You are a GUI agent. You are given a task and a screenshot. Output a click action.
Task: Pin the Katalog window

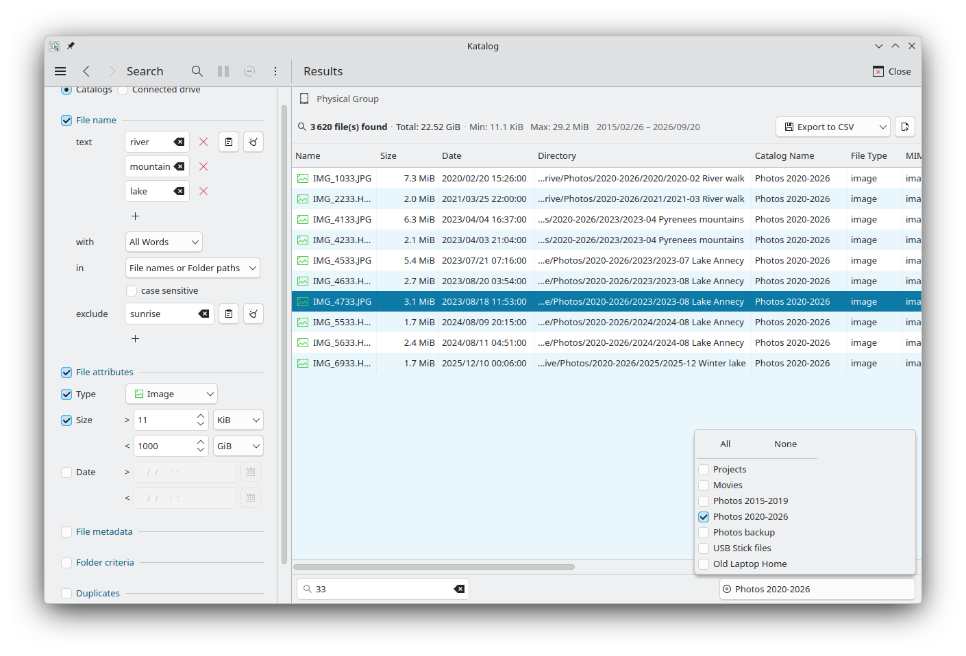[x=71, y=46]
